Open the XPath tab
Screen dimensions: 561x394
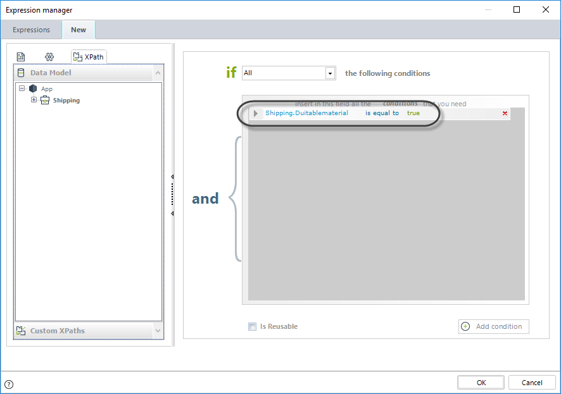(x=89, y=57)
